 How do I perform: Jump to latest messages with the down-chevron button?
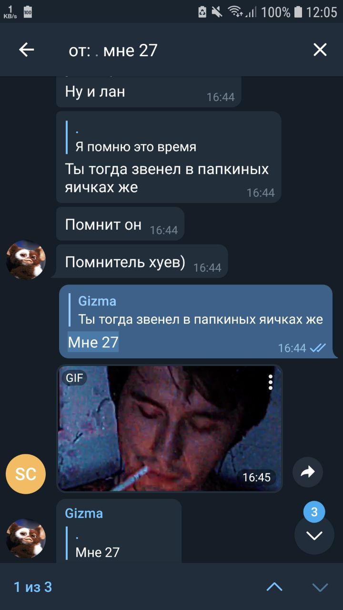(314, 535)
